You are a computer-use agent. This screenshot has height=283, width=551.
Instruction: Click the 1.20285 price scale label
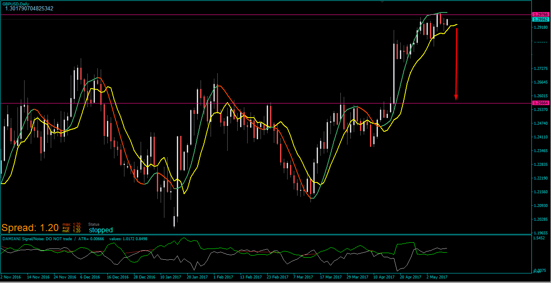[540, 219]
